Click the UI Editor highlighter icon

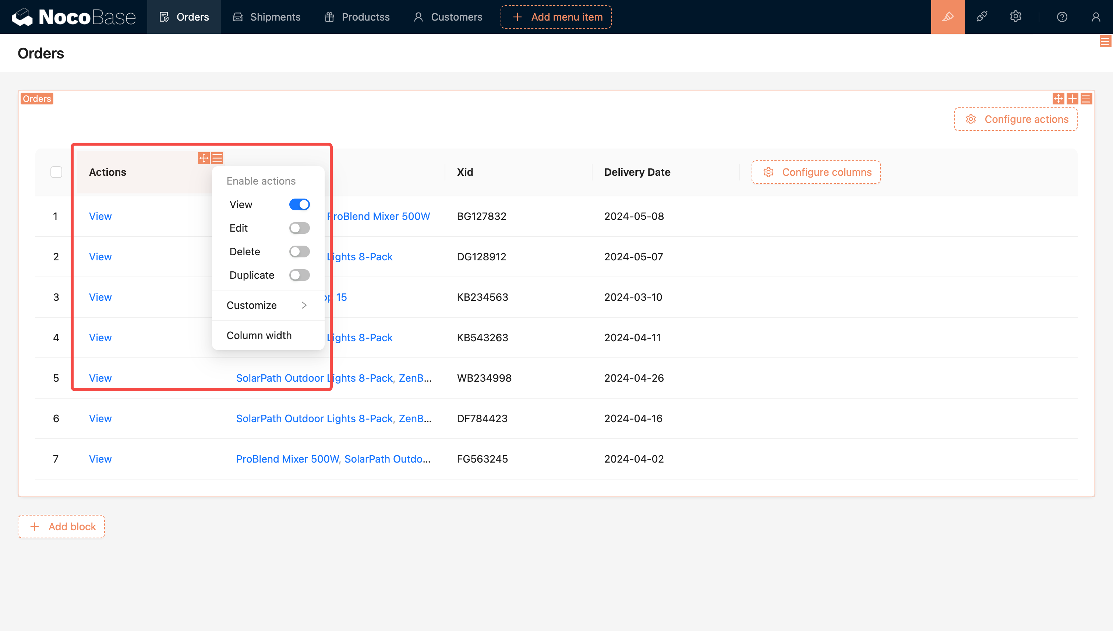(x=948, y=17)
